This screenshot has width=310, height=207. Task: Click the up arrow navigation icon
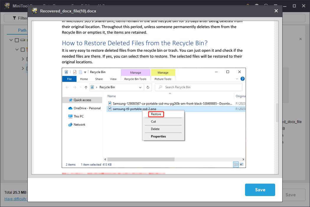coord(86,87)
